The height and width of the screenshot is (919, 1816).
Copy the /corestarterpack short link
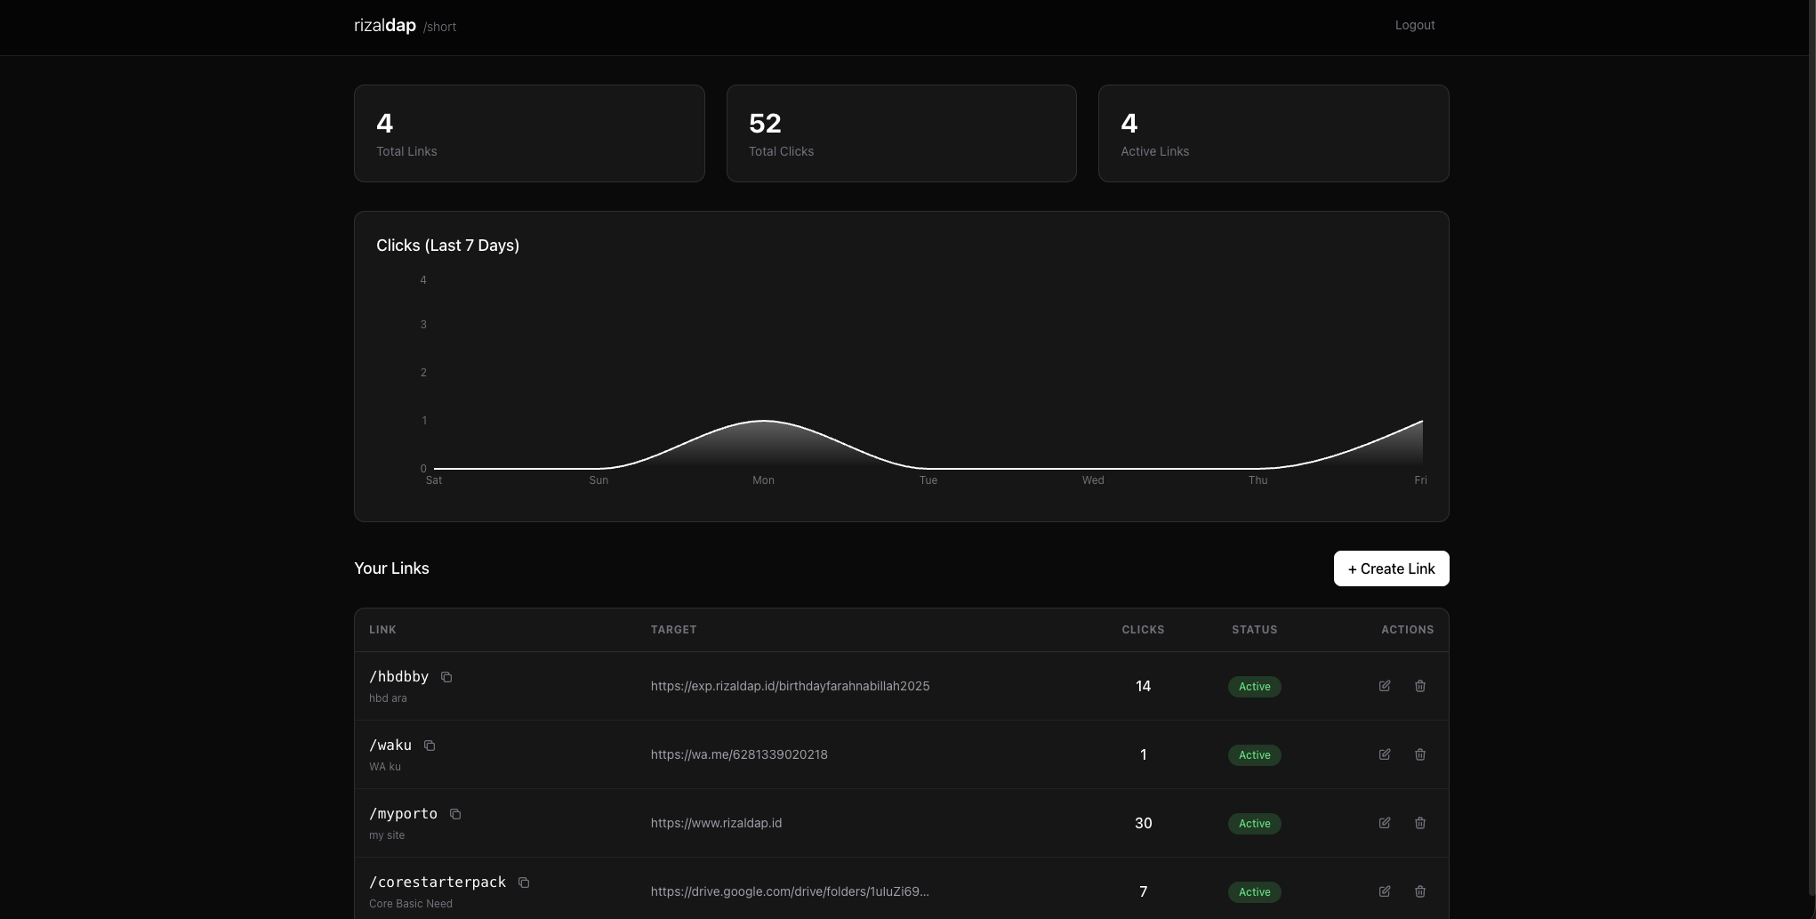click(x=524, y=883)
